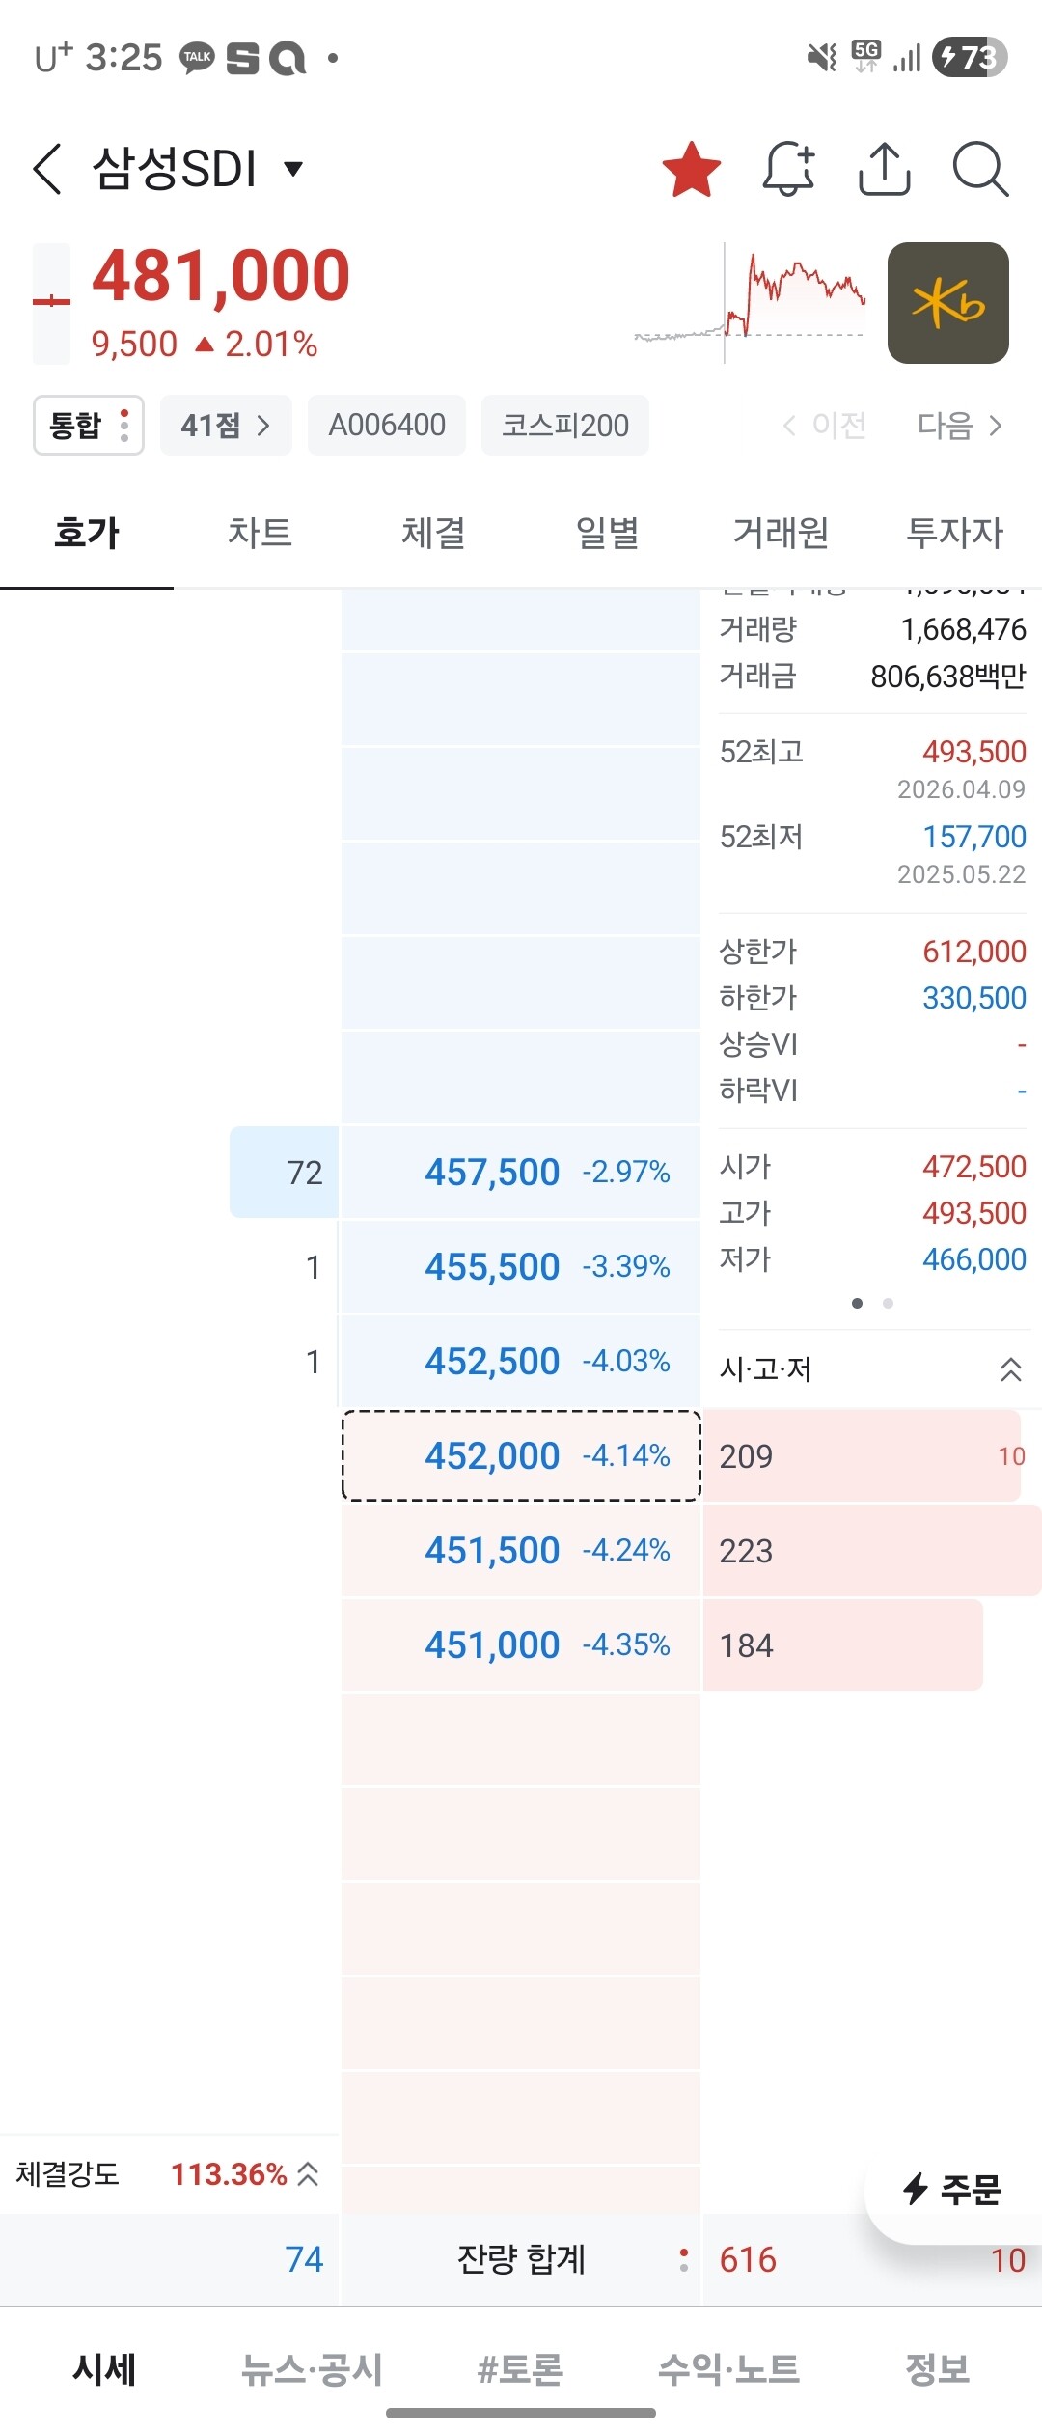Screen dimensions: 1042x2432
Task: Switch to the 투자자 tab
Action: pyautogui.click(x=954, y=533)
